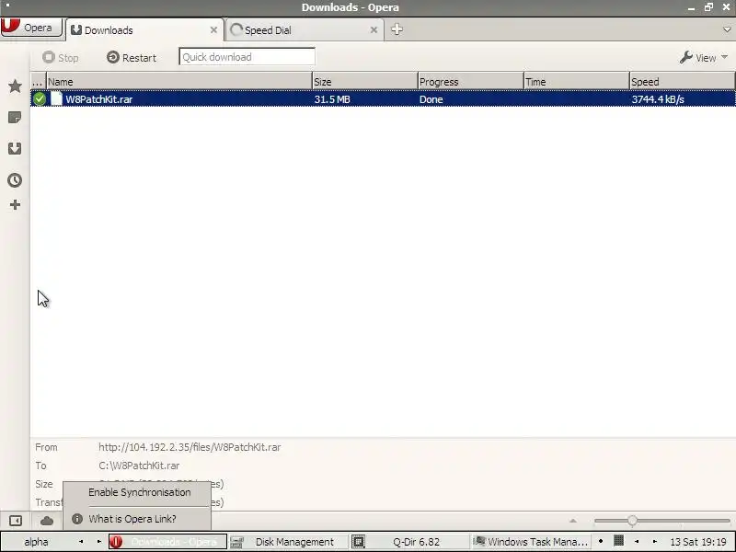The width and height of the screenshot is (736, 552).
Task: Click the W8PatchKit.rar file icon
Action: point(56,98)
